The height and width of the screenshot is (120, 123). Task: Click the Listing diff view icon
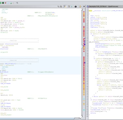(x=72, y=7)
